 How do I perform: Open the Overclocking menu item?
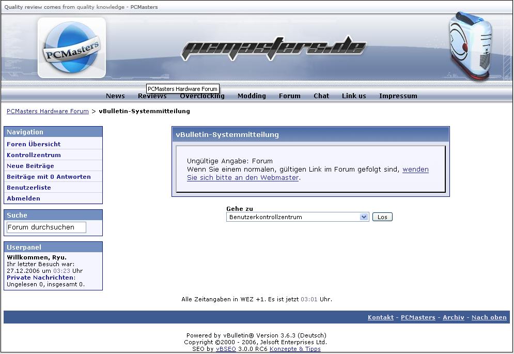click(x=203, y=96)
